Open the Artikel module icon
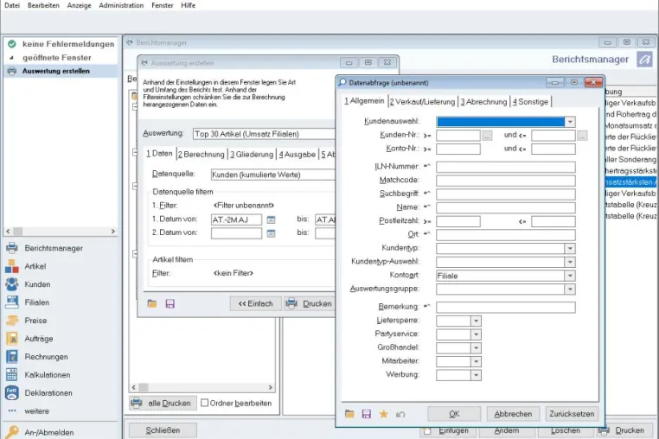Viewport: 659px width, 439px height. (x=12, y=266)
